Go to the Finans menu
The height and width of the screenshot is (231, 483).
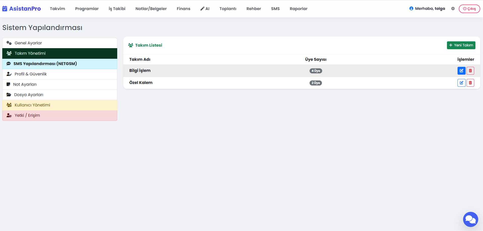183,9
